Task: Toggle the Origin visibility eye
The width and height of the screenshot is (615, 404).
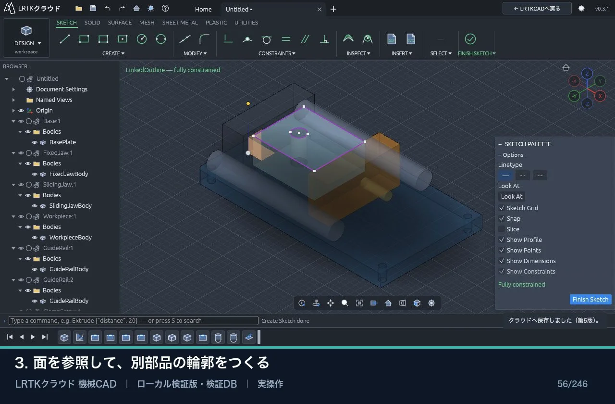Action: tap(21, 111)
